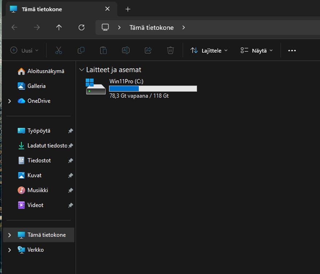Open the Näytä view dropdown
320x274 pixels.
coord(256,51)
